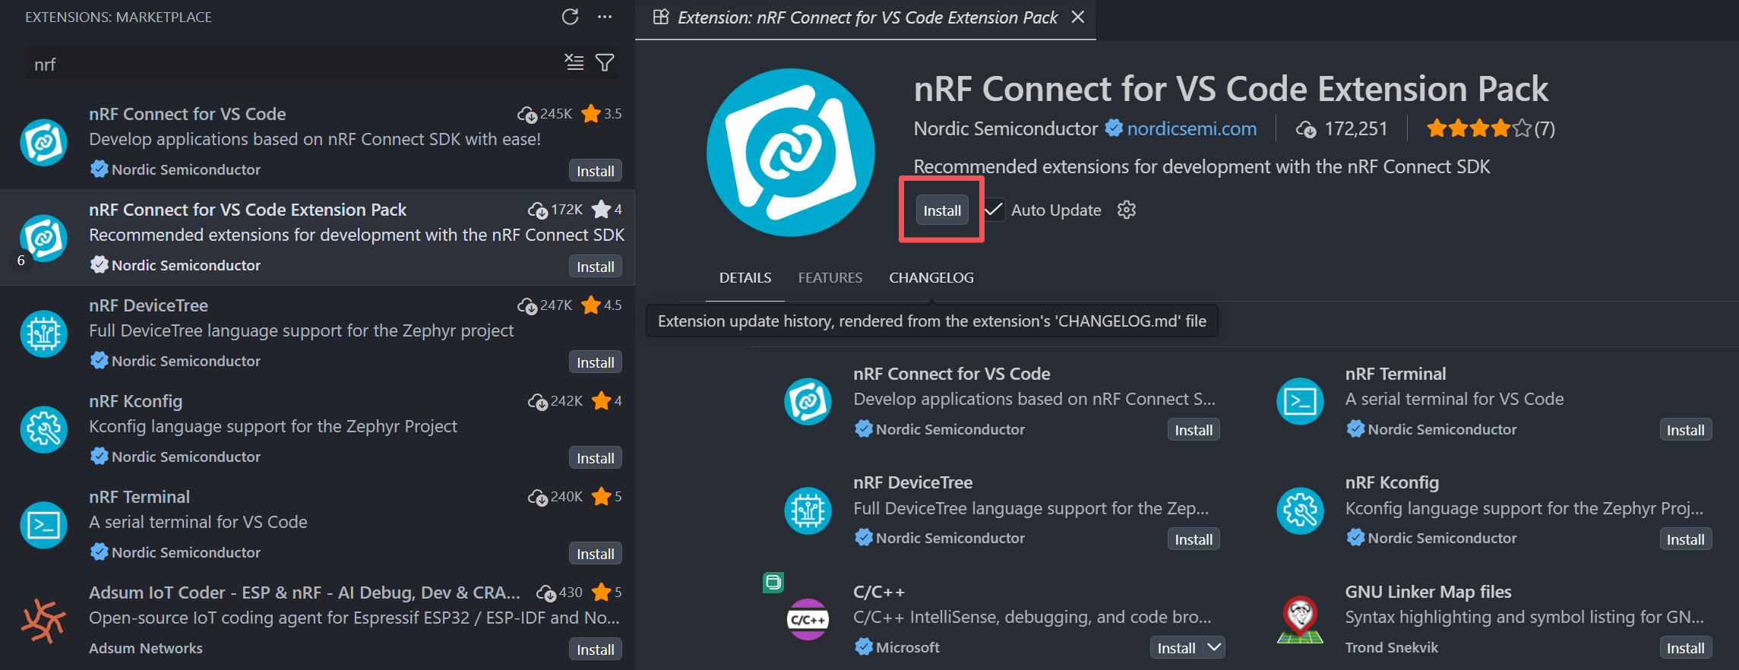Image resolution: width=1739 pixels, height=670 pixels.
Task: Click the GNU Linker Map files icon
Action: pyautogui.click(x=1300, y=619)
